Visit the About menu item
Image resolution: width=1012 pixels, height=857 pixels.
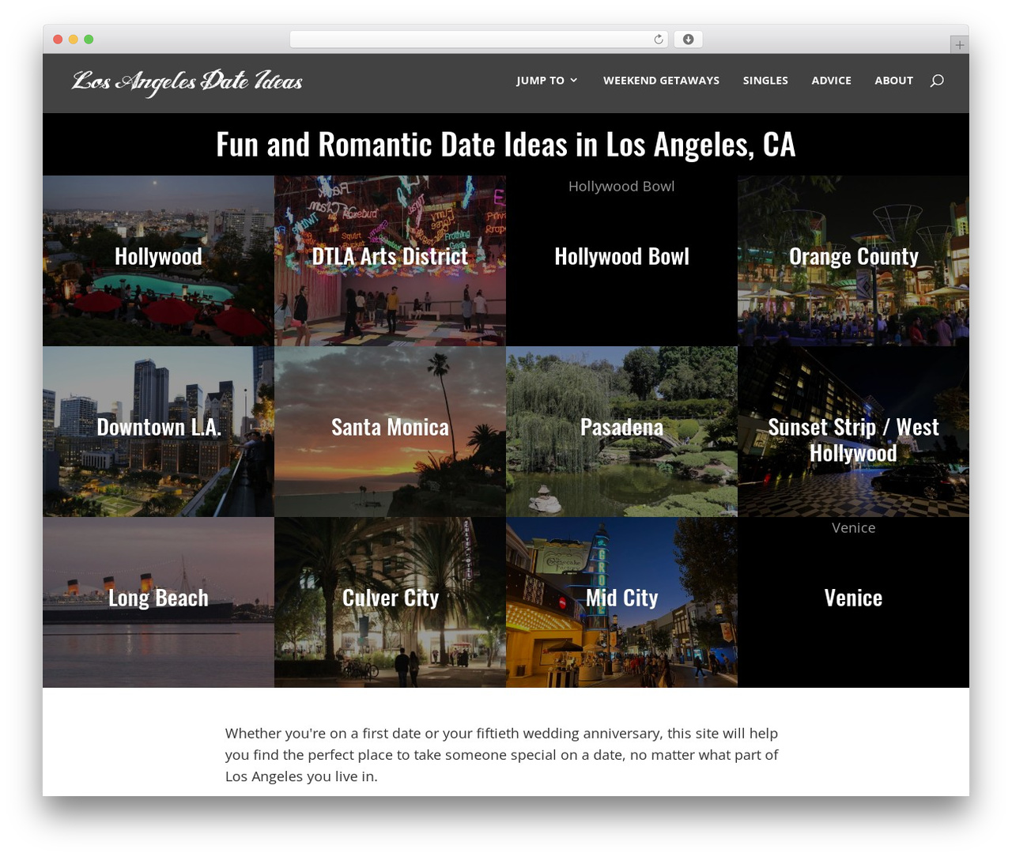893,81
